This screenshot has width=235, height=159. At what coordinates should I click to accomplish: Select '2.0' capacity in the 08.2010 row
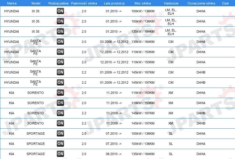click(x=84, y=154)
